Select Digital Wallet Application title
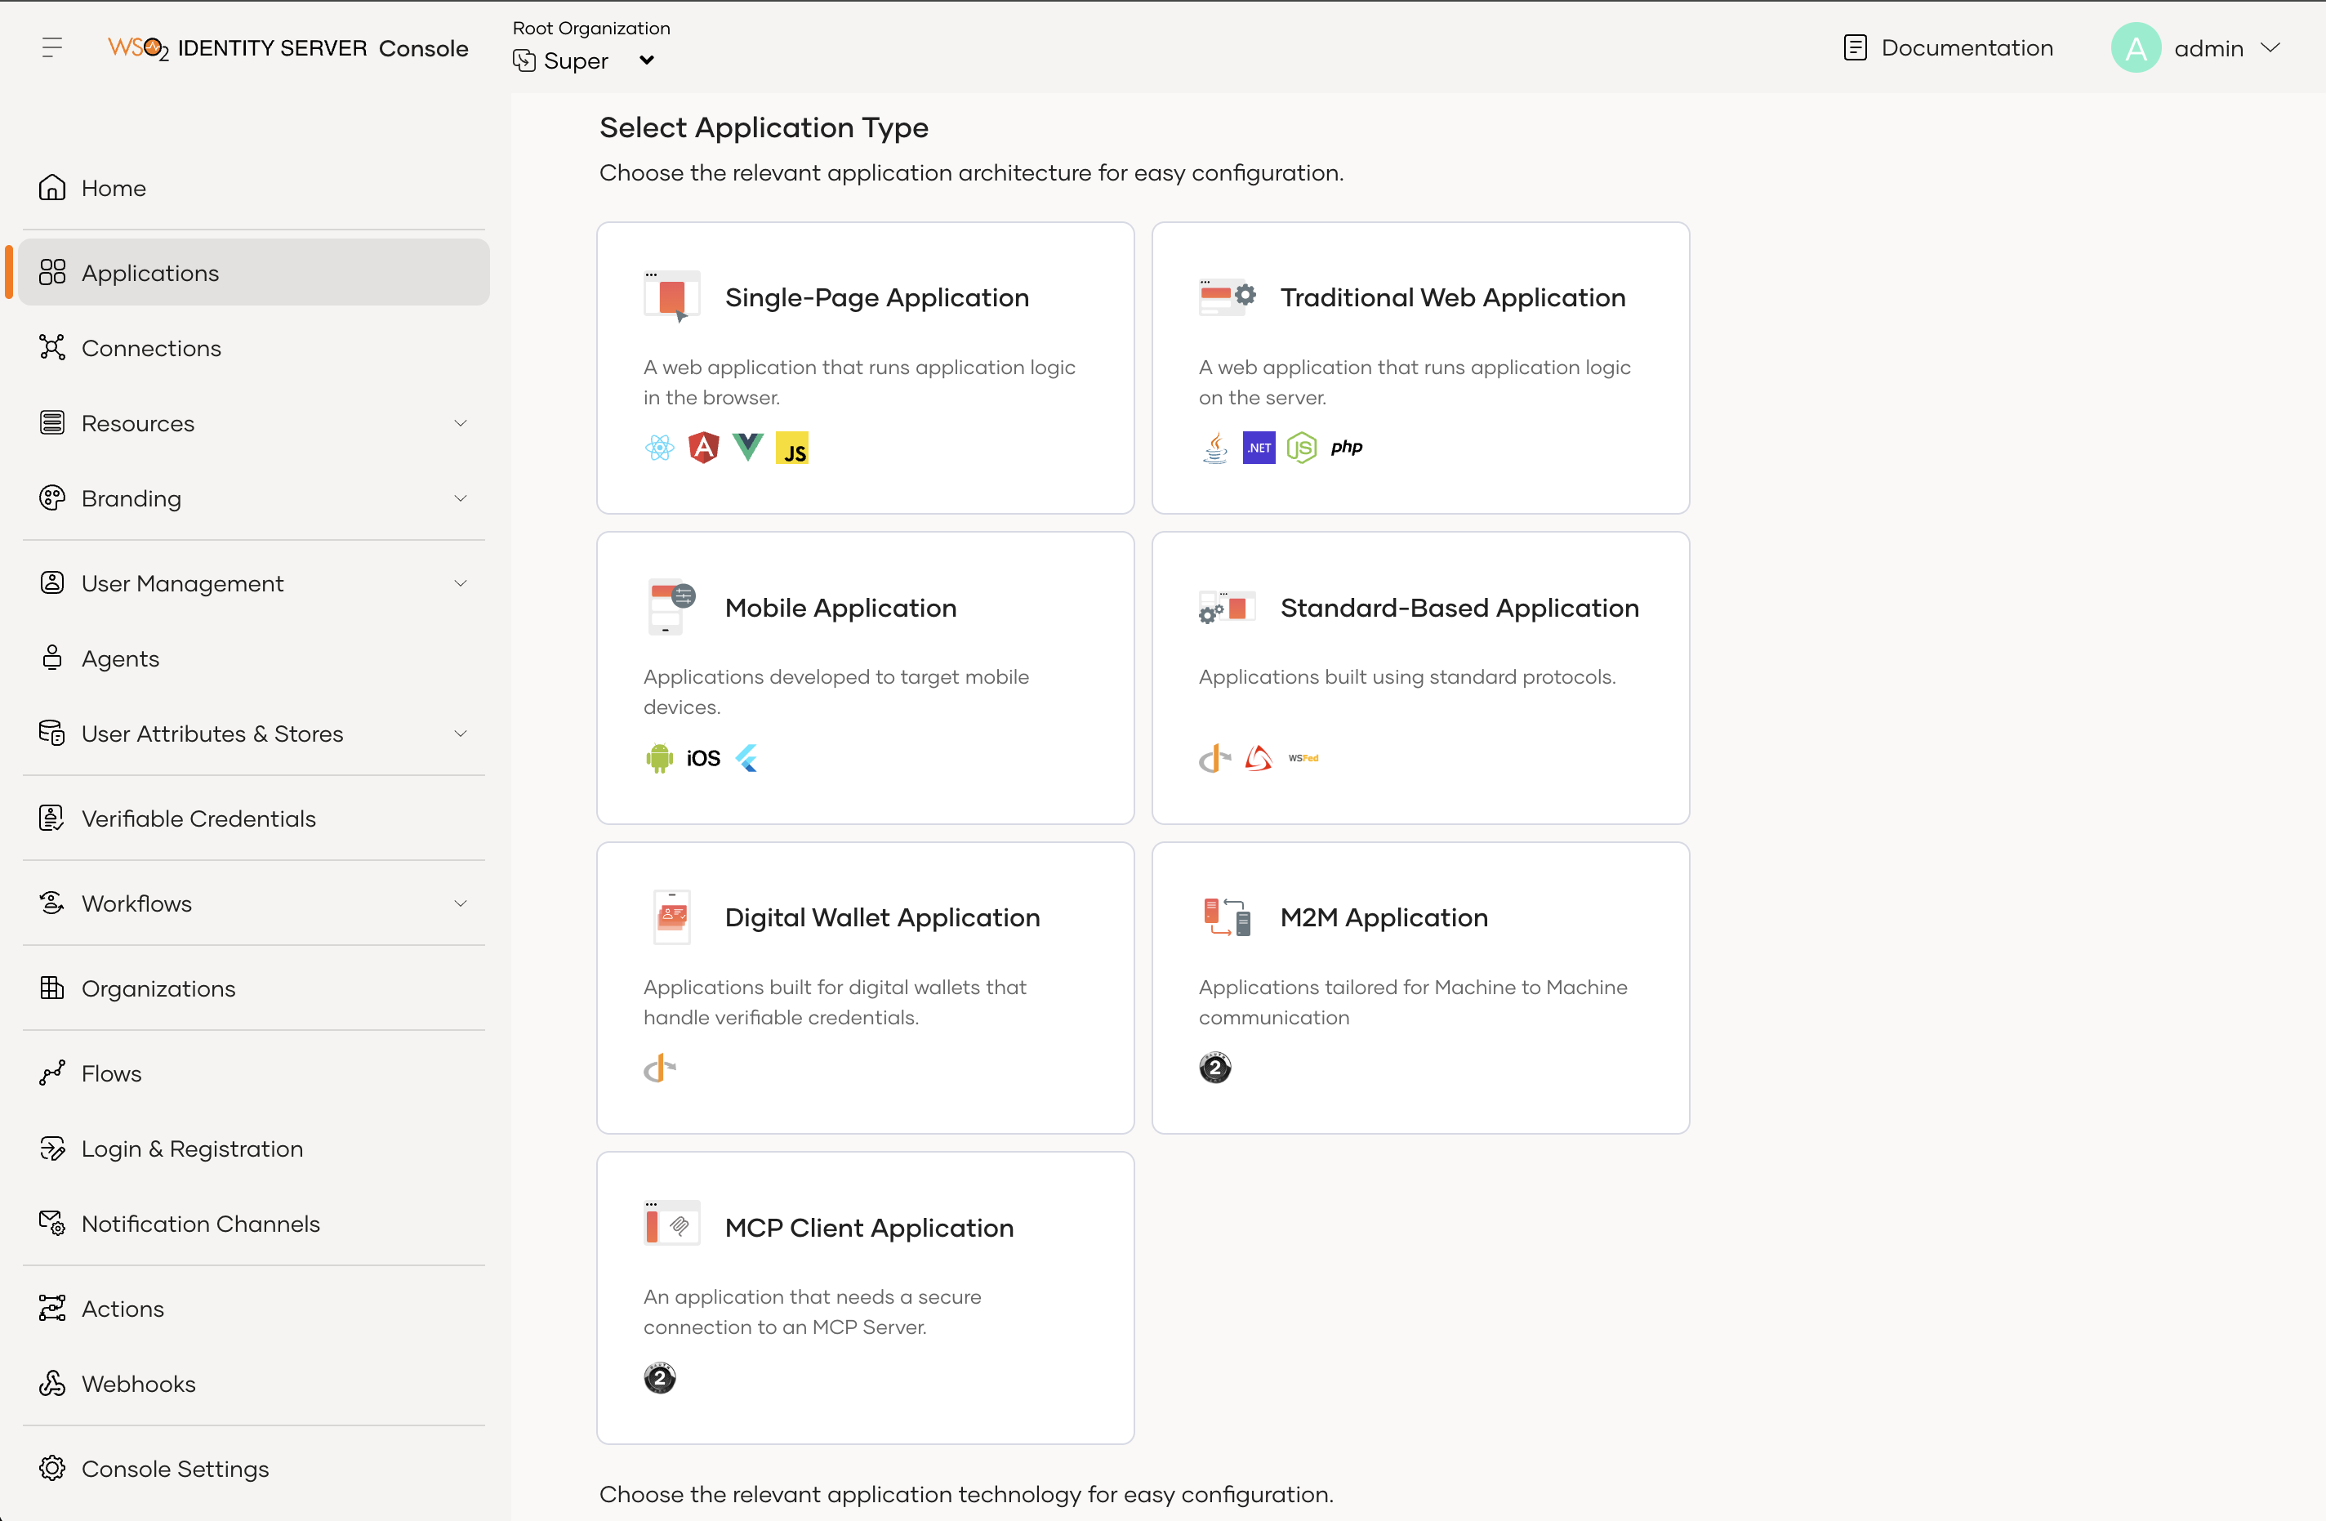Image resolution: width=2326 pixels, height=1521 pixels. (881, 917)
